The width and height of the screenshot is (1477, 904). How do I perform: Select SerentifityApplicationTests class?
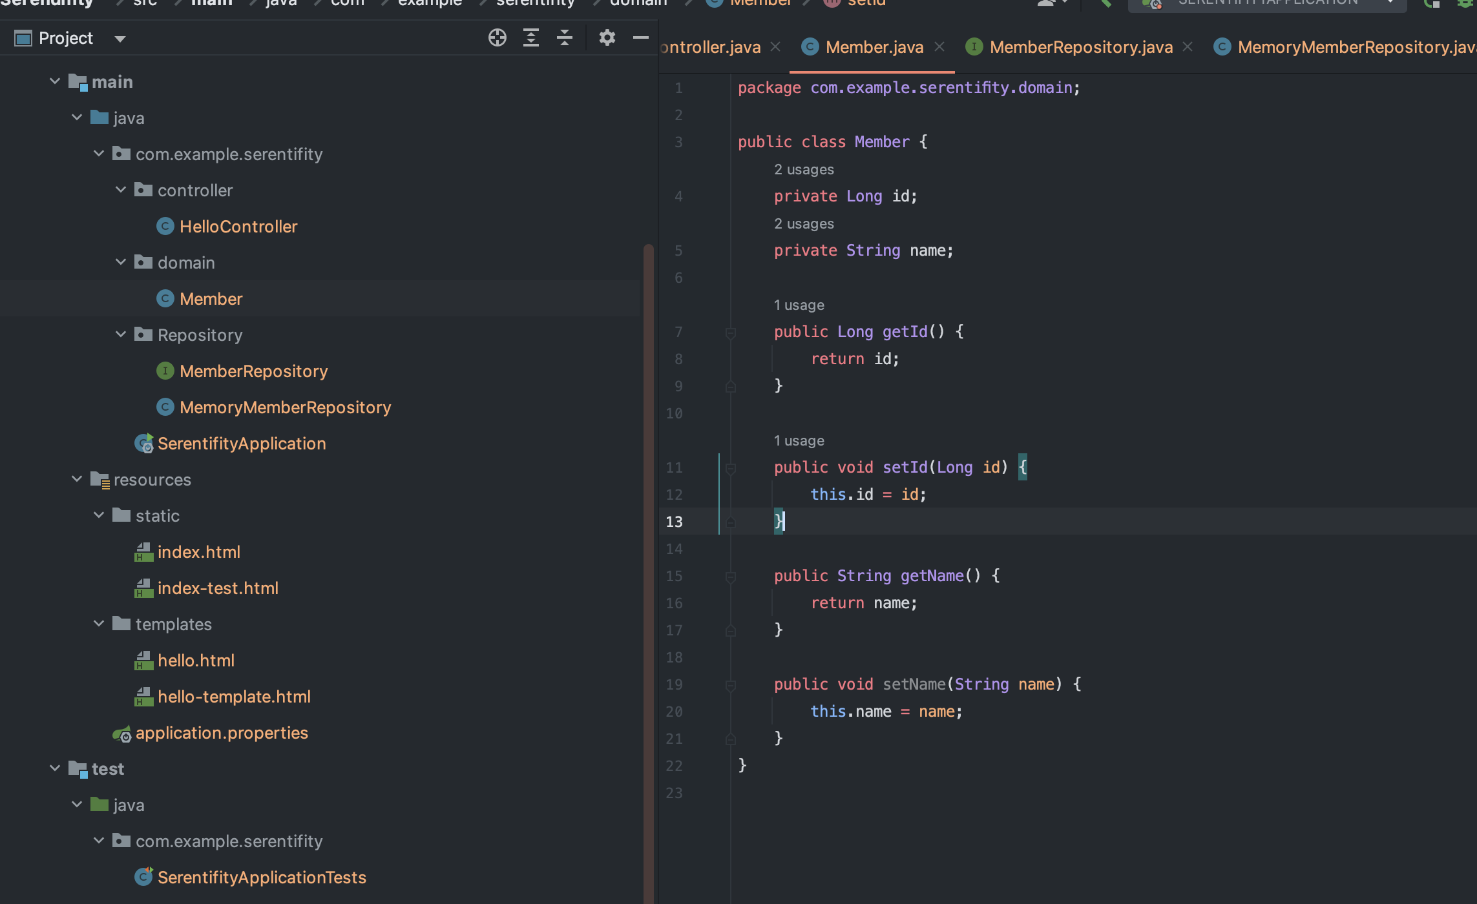(262, 878)
